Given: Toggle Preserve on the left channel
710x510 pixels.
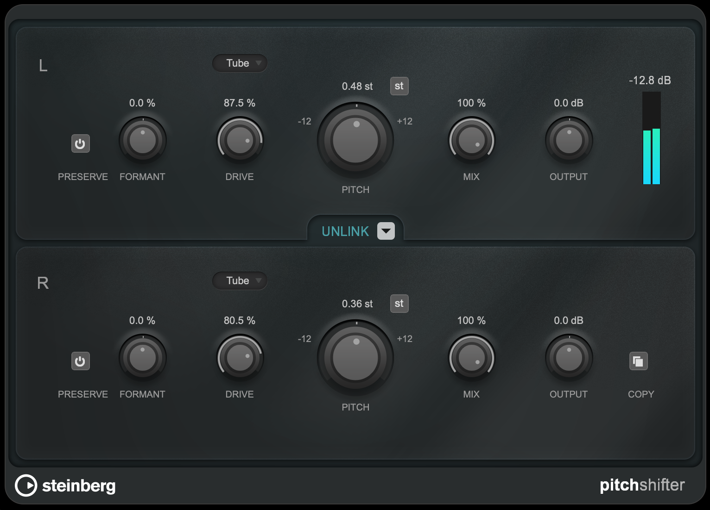Looking at the screenshot, I should [80, 144].
